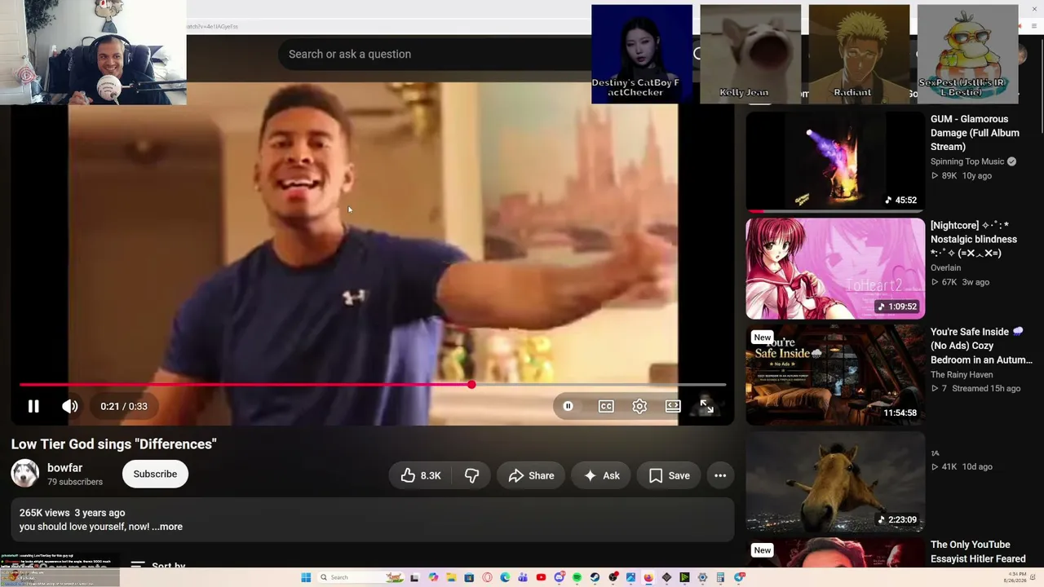
Task: Open the Overlain channel name
Action: [x=946, y=267]
